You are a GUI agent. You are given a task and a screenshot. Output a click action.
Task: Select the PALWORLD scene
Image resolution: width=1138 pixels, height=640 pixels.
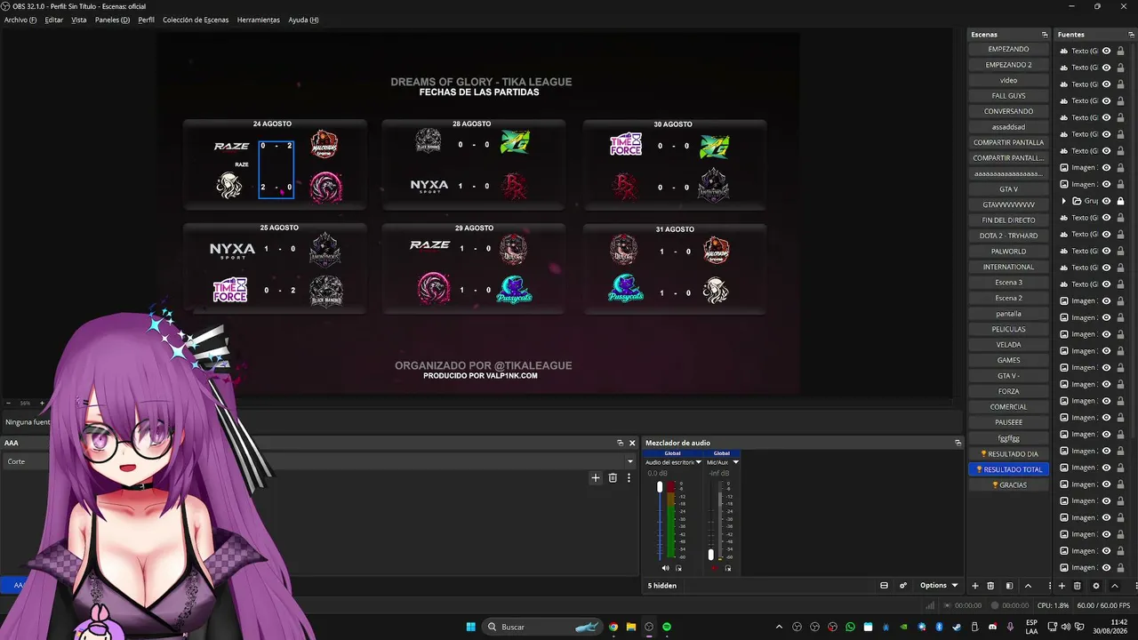pyautogui.click(x=1008, y=252)
